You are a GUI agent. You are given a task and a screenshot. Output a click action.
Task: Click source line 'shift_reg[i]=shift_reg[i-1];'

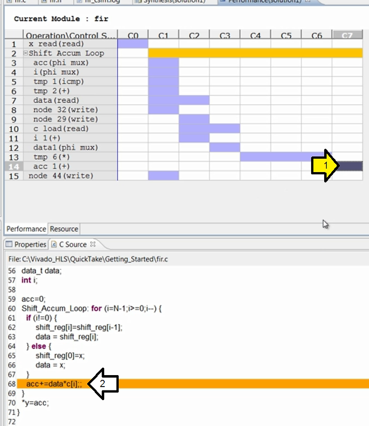(79, 327)
